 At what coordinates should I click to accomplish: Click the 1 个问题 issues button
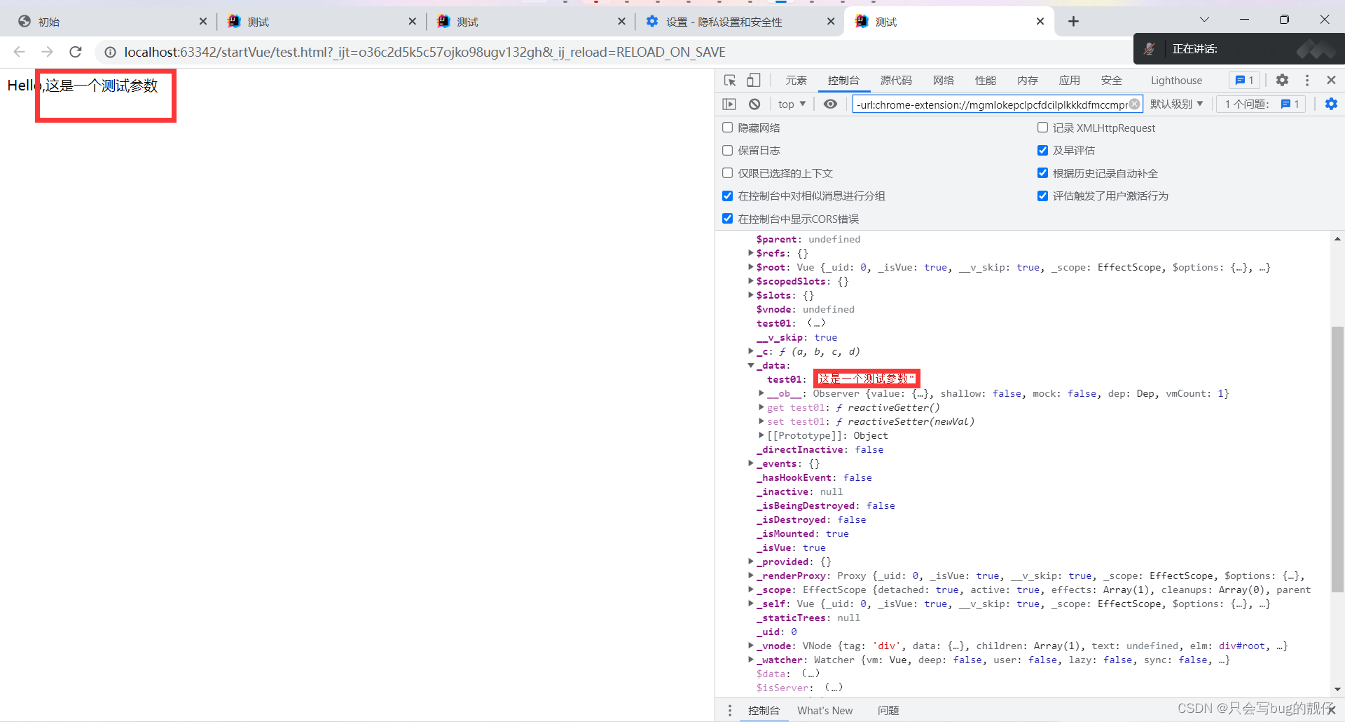(x=1261, y=104)
